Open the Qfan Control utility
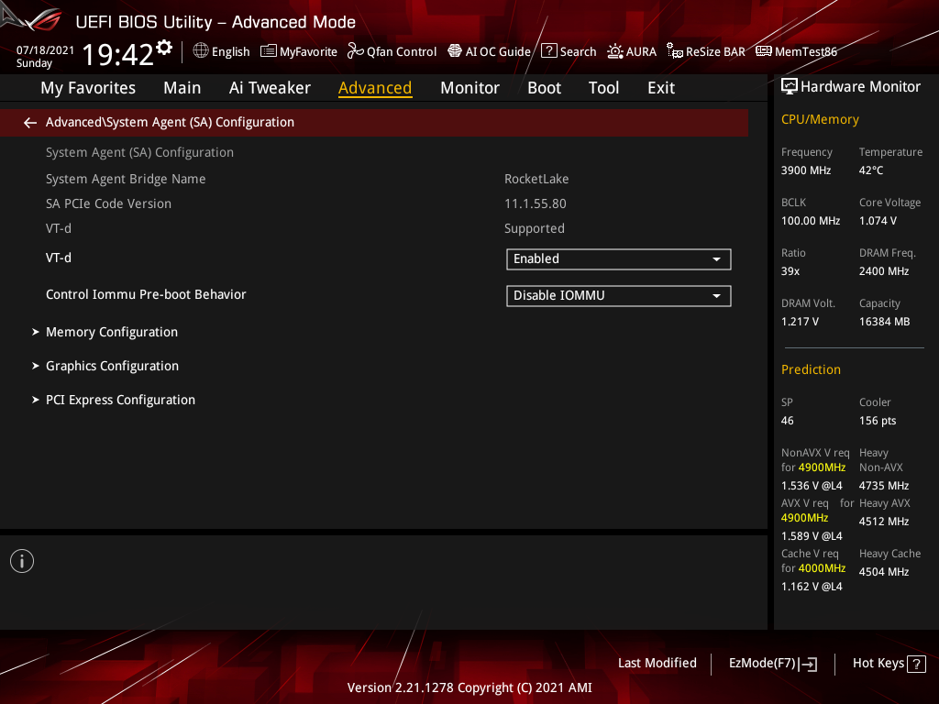Screen dimensions: 939x704 click(x=392, y=51)
